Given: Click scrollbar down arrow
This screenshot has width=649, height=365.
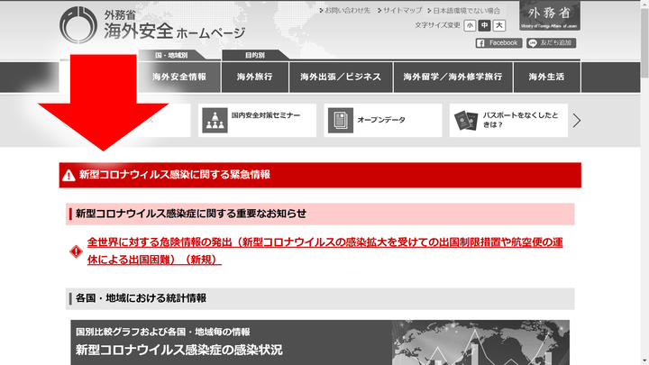Looking at the screenshot, I should pos(644,360).
